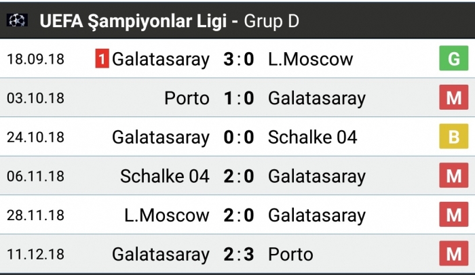Viewport: 475px width, 275px height.
Task: Click the 24.10.18 match date
Action: tap(35, 137)
